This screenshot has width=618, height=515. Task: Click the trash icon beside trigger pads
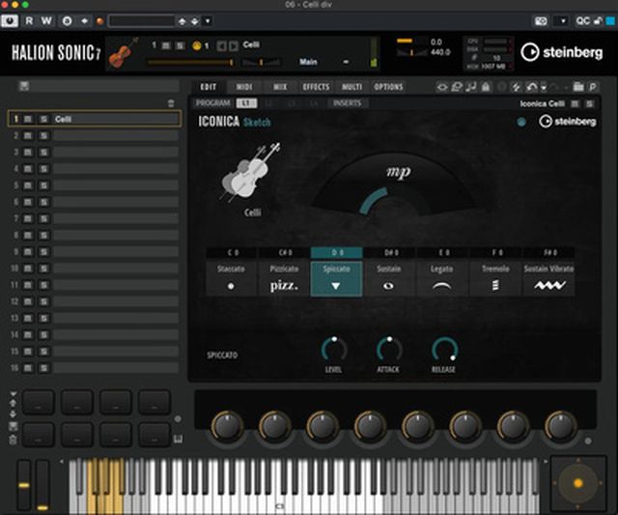[x=13, y=440]
